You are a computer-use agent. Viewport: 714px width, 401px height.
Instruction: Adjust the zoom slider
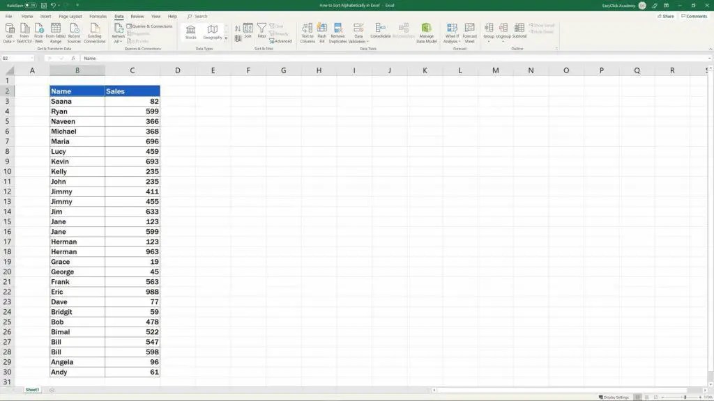(x=687, y=396)
